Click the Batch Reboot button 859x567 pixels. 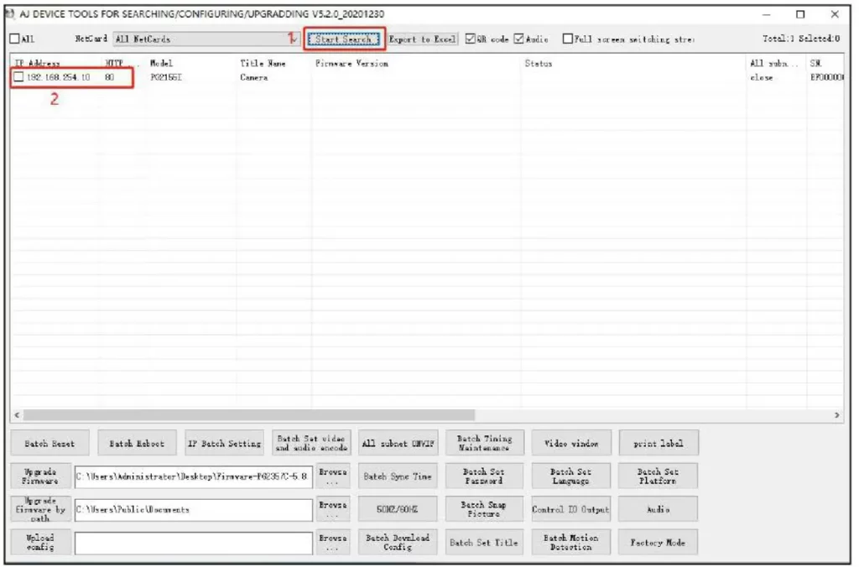(x=137, y=443)
